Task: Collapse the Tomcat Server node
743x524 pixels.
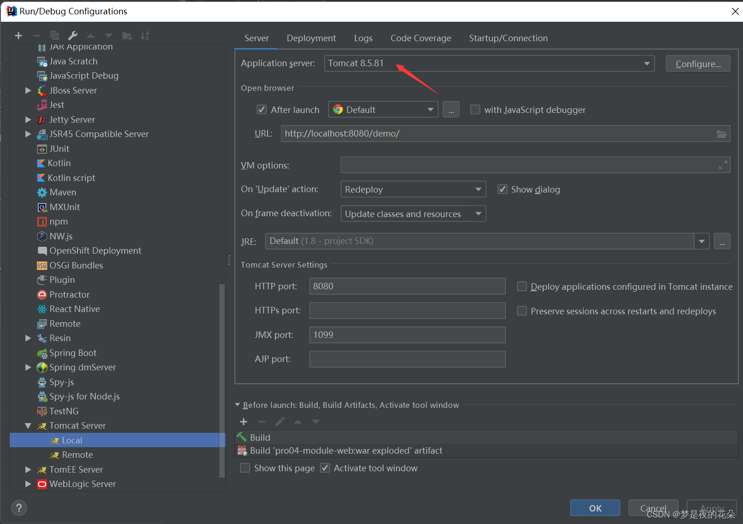Action: [28, 425]
